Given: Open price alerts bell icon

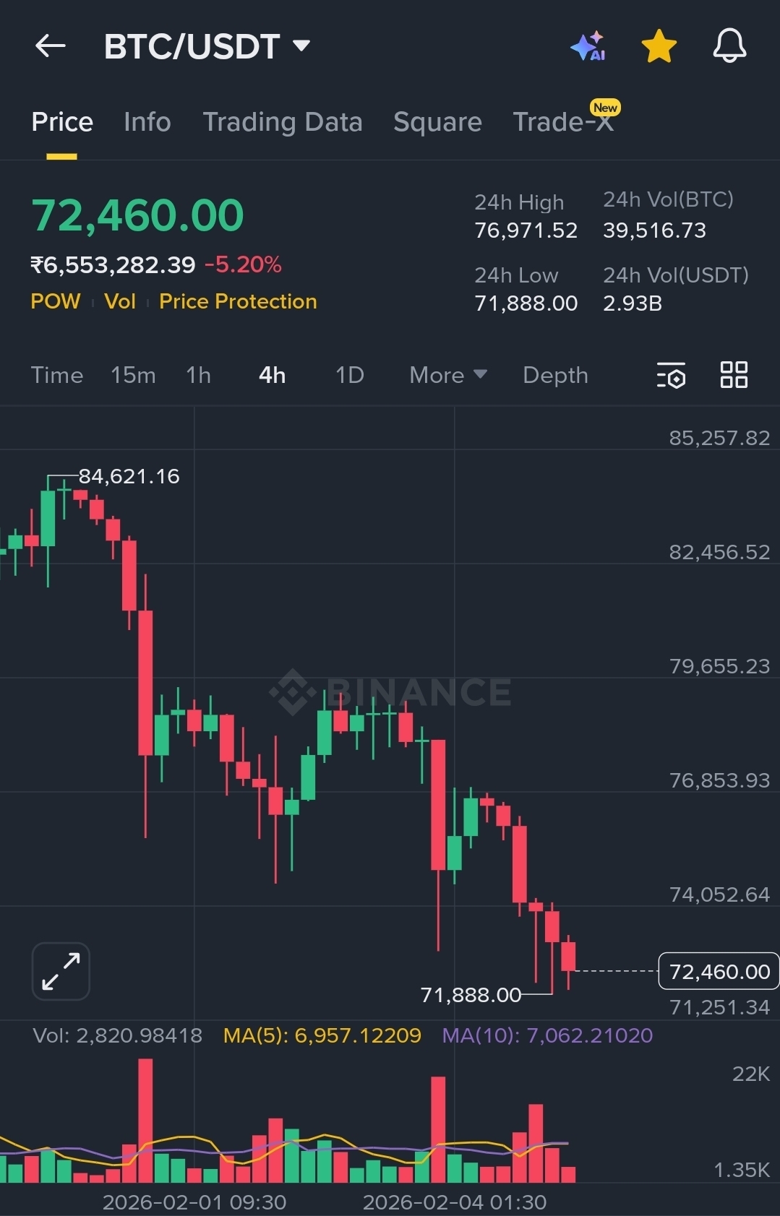Looking at the screenshot, I should click(729, 46).
